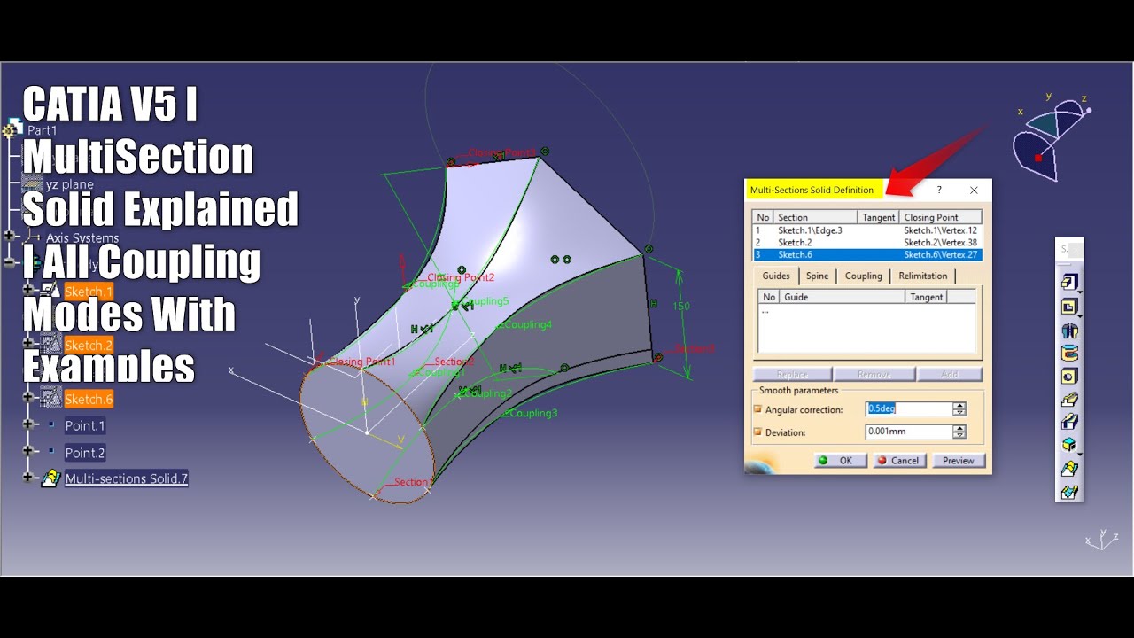
Task: Click the Multi-sections Solid.7 feature icon
Action: click(50, 478)
